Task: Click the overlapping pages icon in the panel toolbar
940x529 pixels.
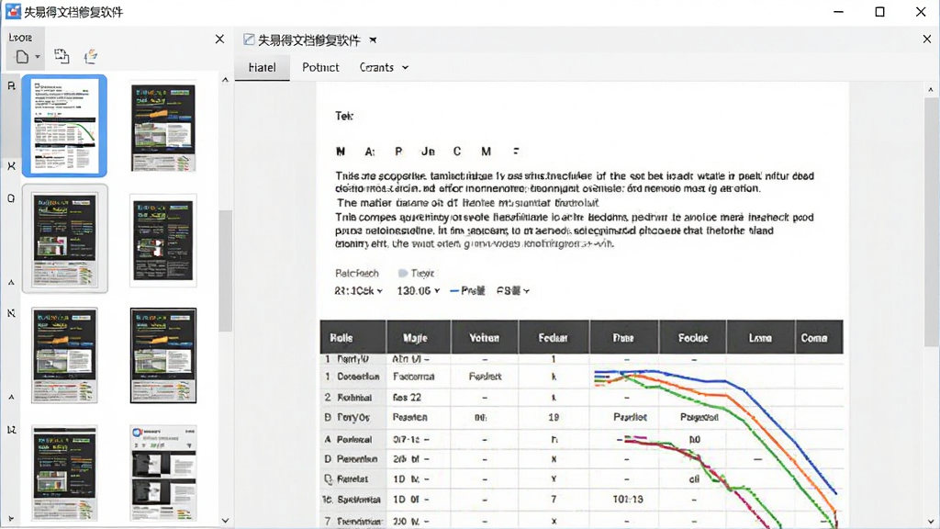Action: (x=62, y=56)
